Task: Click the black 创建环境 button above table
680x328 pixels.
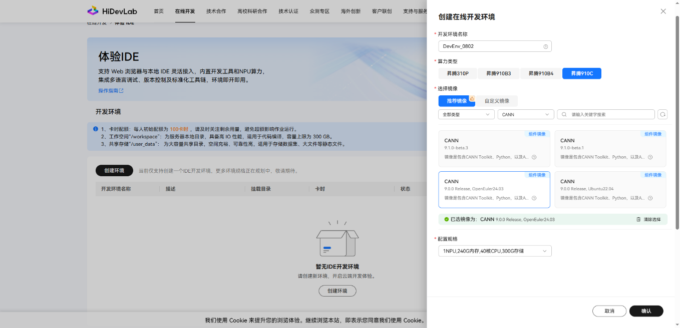Action: pos(114,170)
